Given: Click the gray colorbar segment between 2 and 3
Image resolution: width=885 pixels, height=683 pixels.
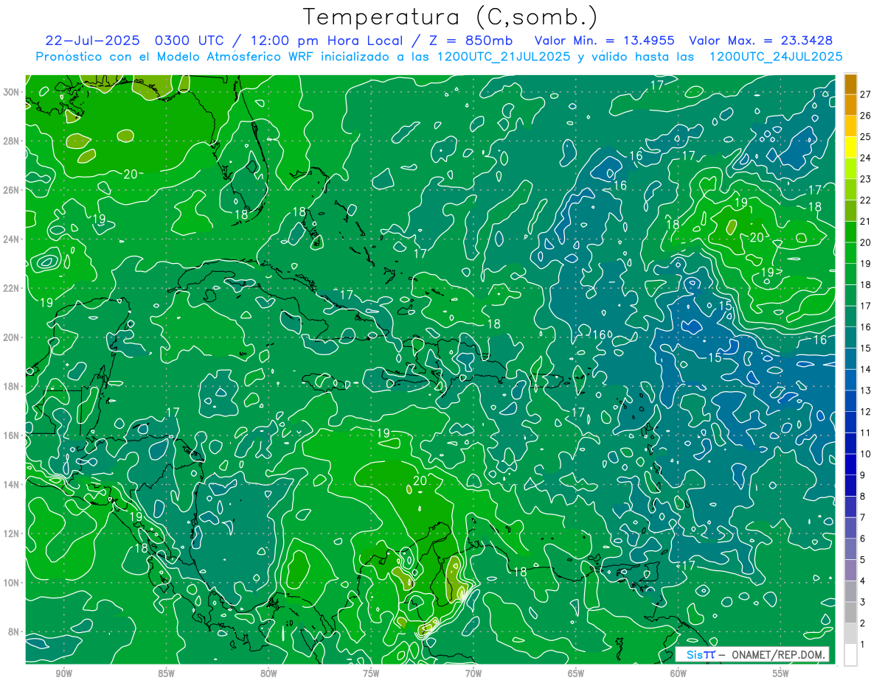Looking at the screenshot, I should (x=850, y=612).
